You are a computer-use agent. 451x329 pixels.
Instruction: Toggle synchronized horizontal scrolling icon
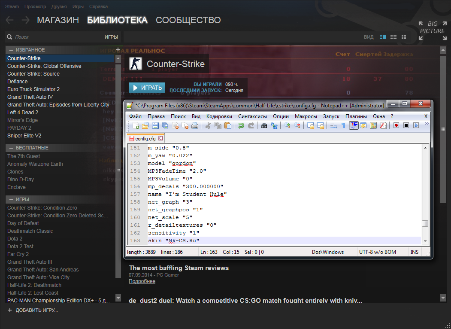pyautogui.click(x=321, y=125)
